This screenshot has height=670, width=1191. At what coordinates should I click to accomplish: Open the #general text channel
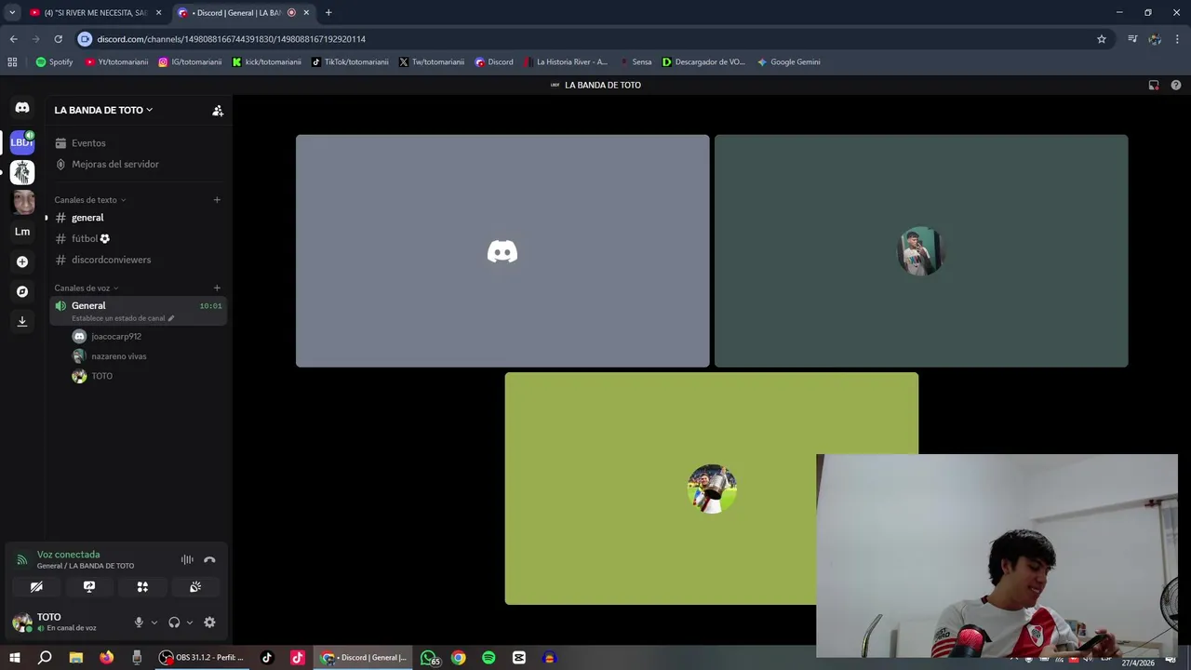[138, 218]
